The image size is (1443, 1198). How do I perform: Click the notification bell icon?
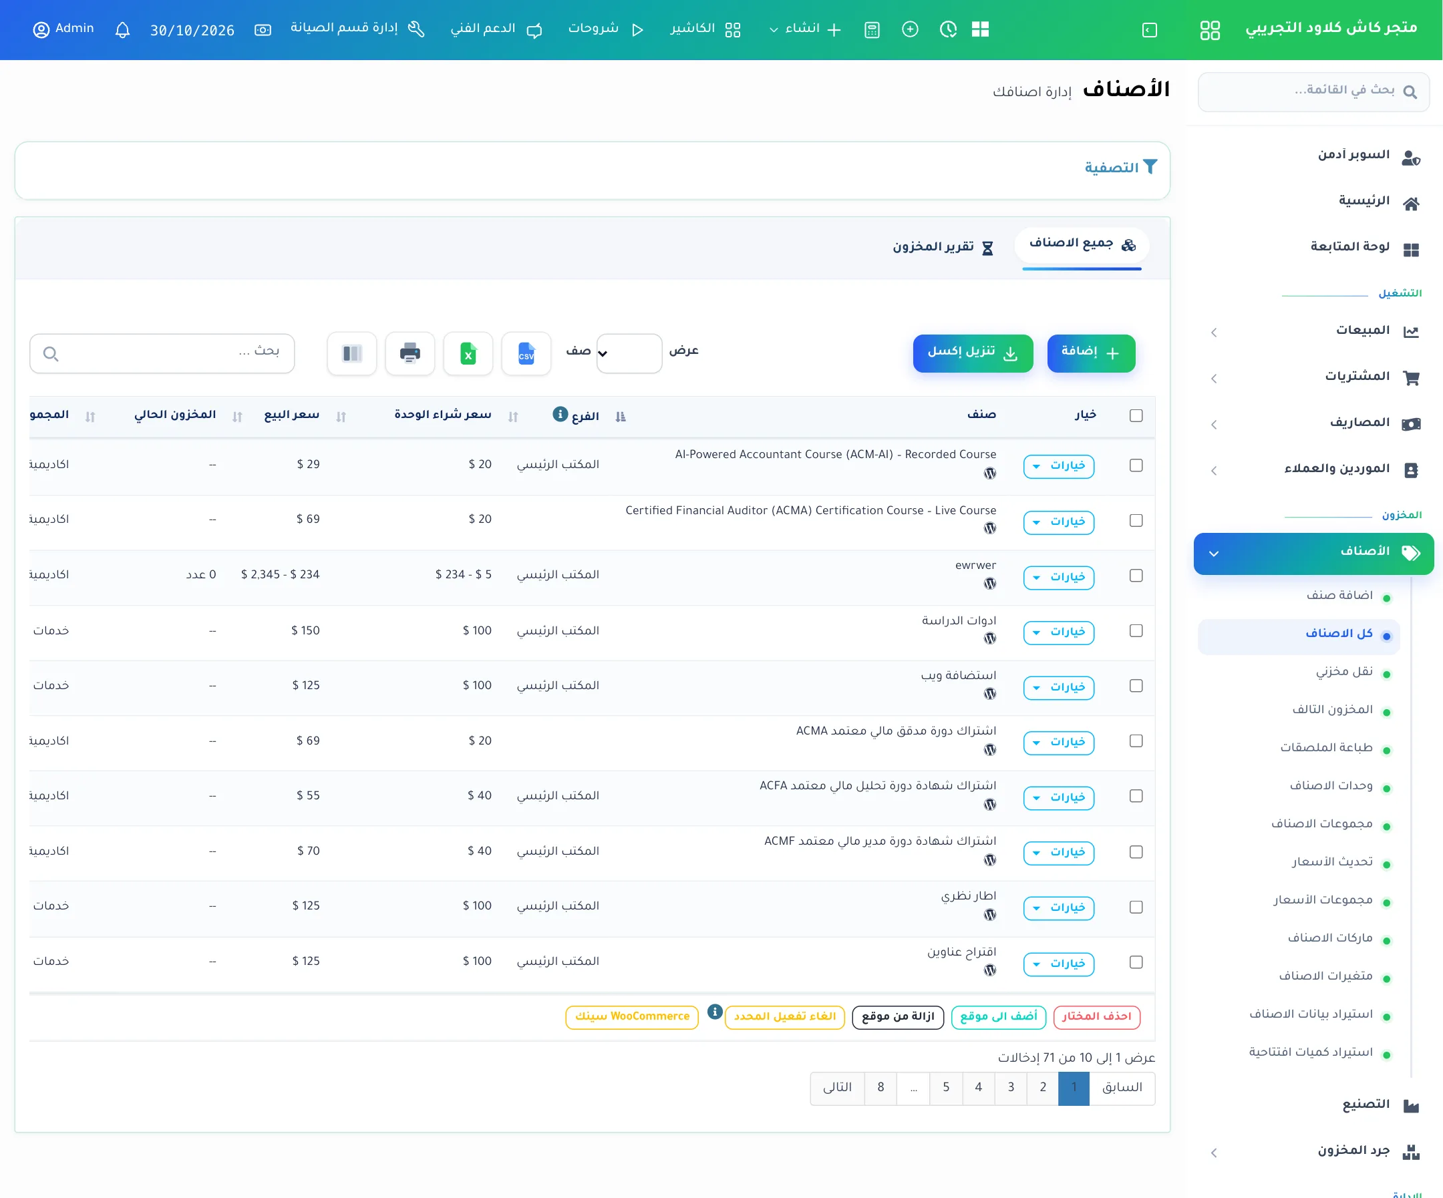click(122, 30)
